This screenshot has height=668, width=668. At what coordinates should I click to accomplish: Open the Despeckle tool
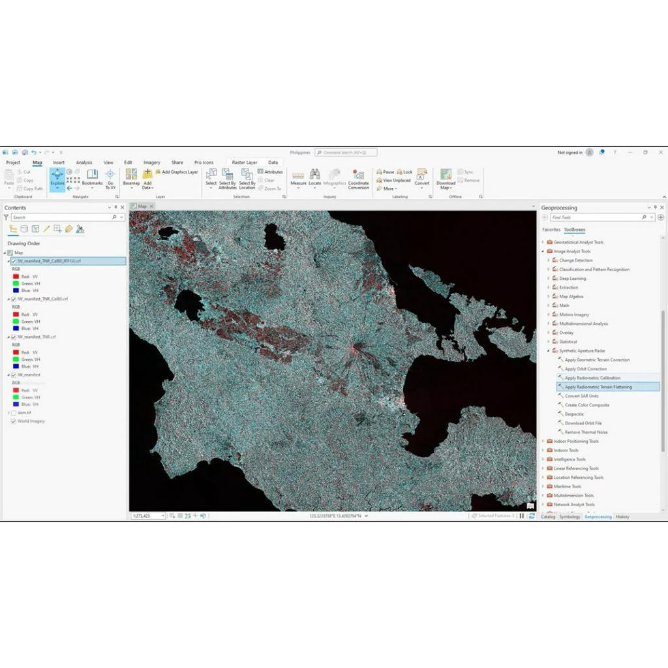click(x=574, y=414)
